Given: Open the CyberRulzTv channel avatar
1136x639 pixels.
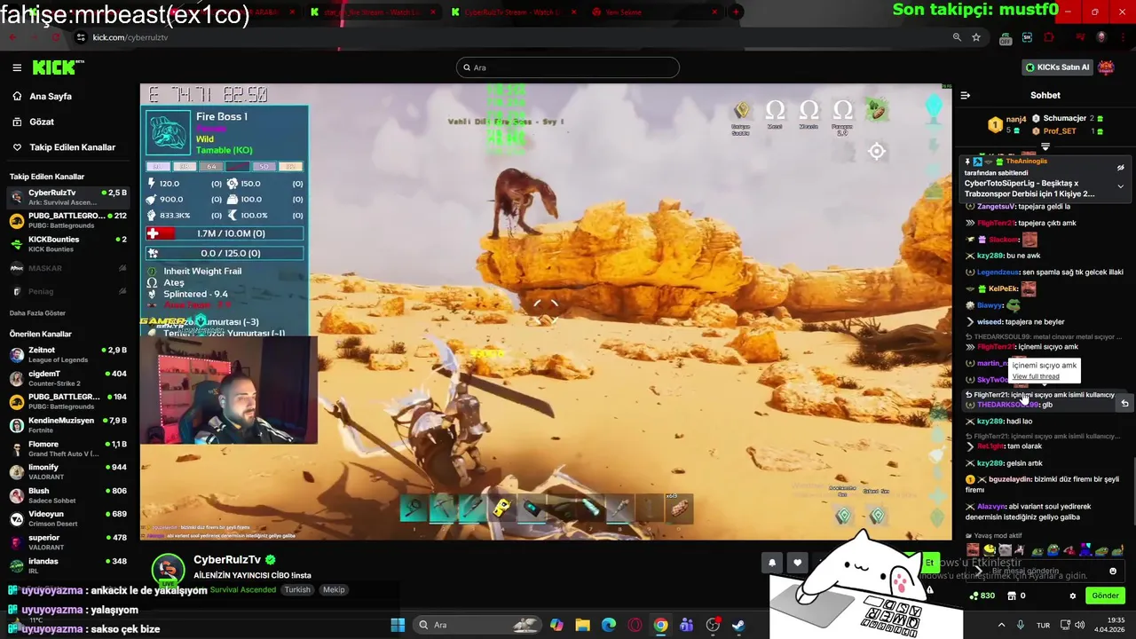Looking at the screenshot, I should tap(167, 569).
